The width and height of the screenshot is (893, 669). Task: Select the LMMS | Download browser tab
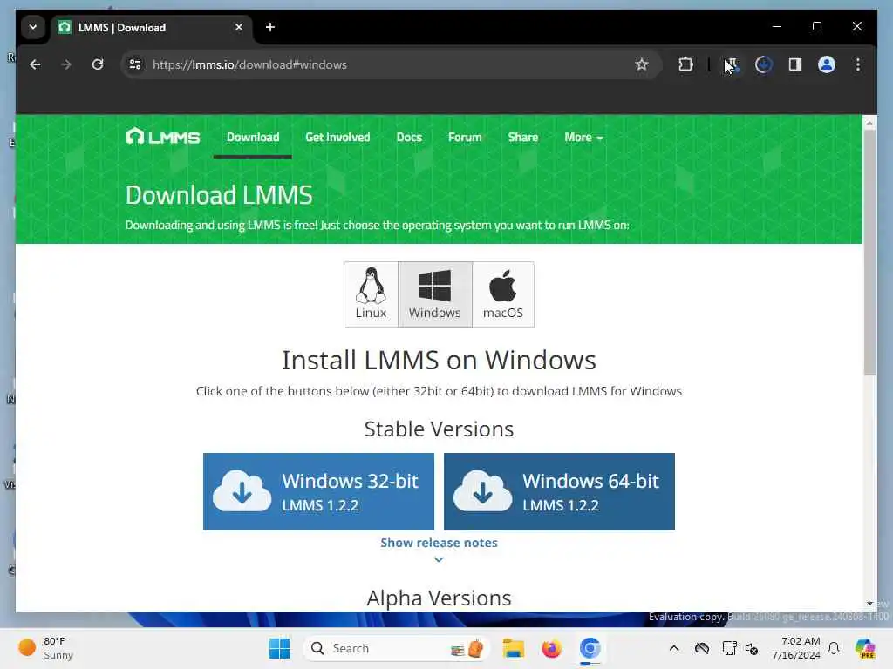(151, 27)
